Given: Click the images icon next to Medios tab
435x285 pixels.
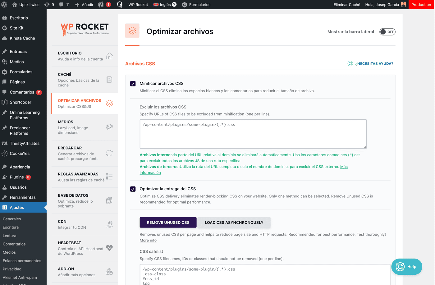Looking at the screenshot, I should (x=109, y=127).
